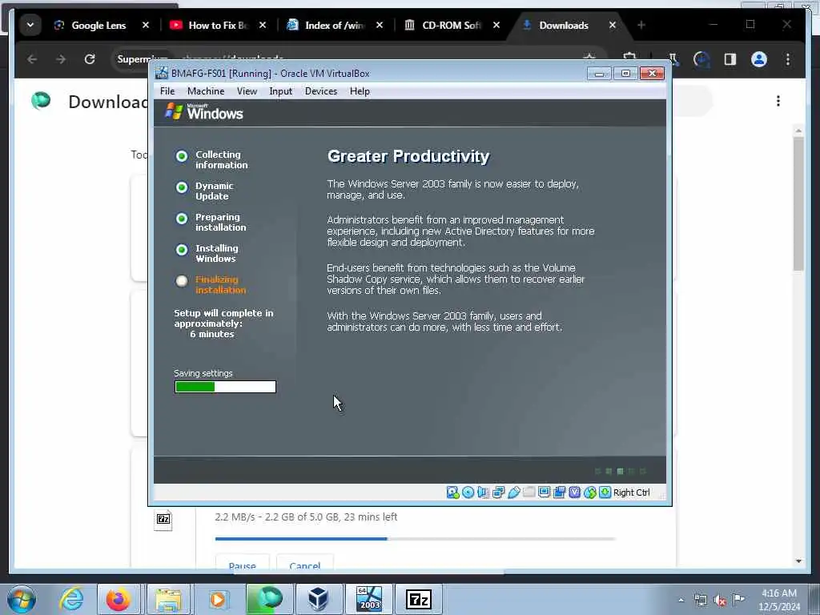This screenshot has height=615, width=820.
Task: Click the 7z taskbar icon
Action: (x=418, y=599)
